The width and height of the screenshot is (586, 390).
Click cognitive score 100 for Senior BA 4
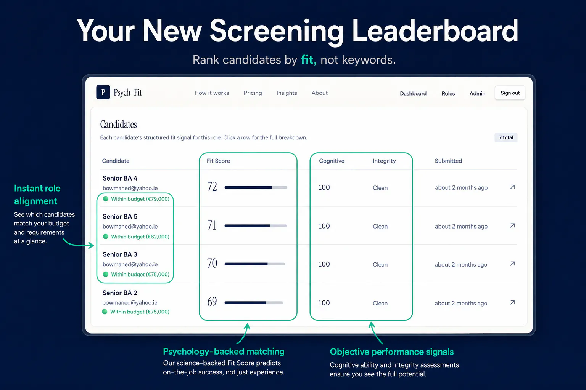click(x=324, y=187)
